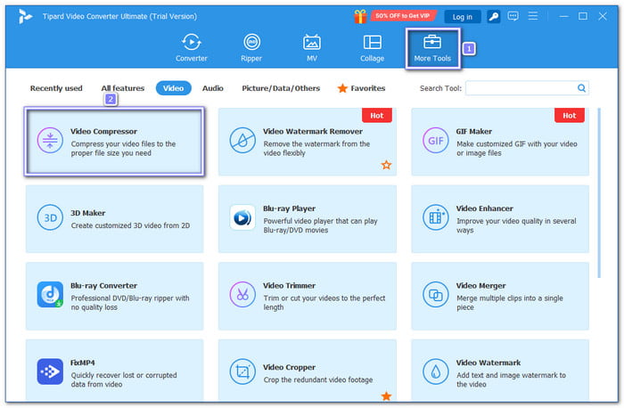Click the Video Watermark droplet icon
Image resolution: width=624 pixels, height=408 pixels.
(435, 371)
